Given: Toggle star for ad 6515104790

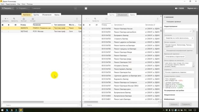Looking at the screenshot, I should [90, 62].
